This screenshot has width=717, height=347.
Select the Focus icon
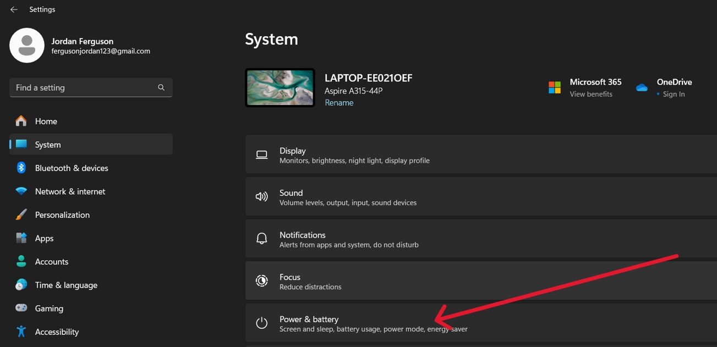point(261,280)
